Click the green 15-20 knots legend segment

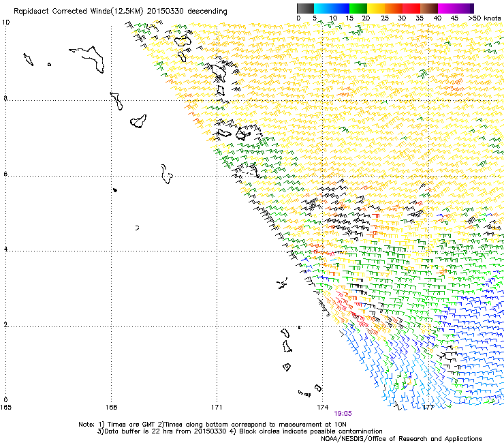(x=358, y=8)
